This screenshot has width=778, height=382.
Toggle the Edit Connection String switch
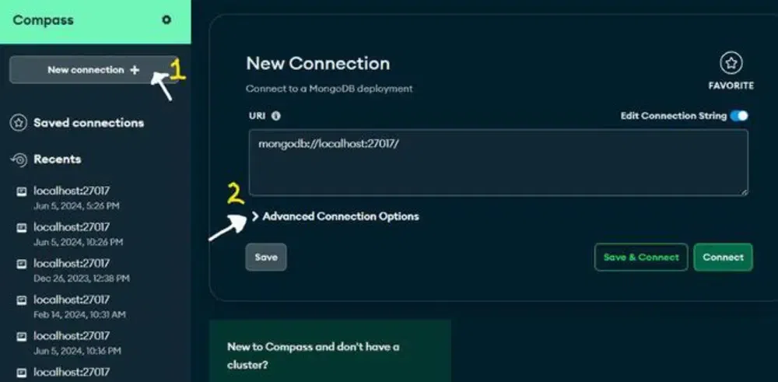coord(739,116)
